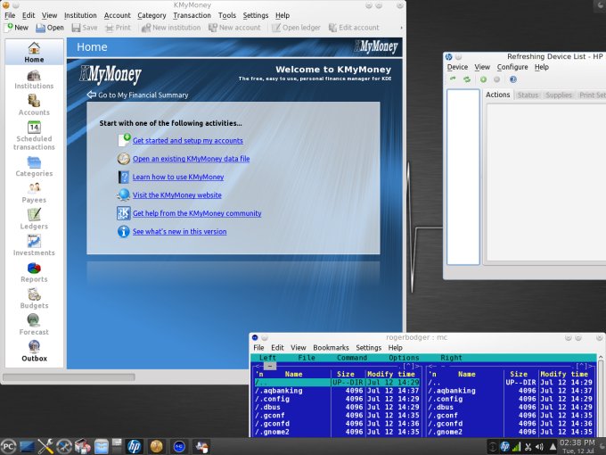
Task: Click 'Get started and setup my accounts' link
Action: (x=187, y=141)
